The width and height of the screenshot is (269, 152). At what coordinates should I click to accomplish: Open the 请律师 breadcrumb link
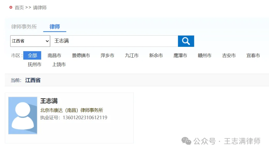click(x=39, y=8)
